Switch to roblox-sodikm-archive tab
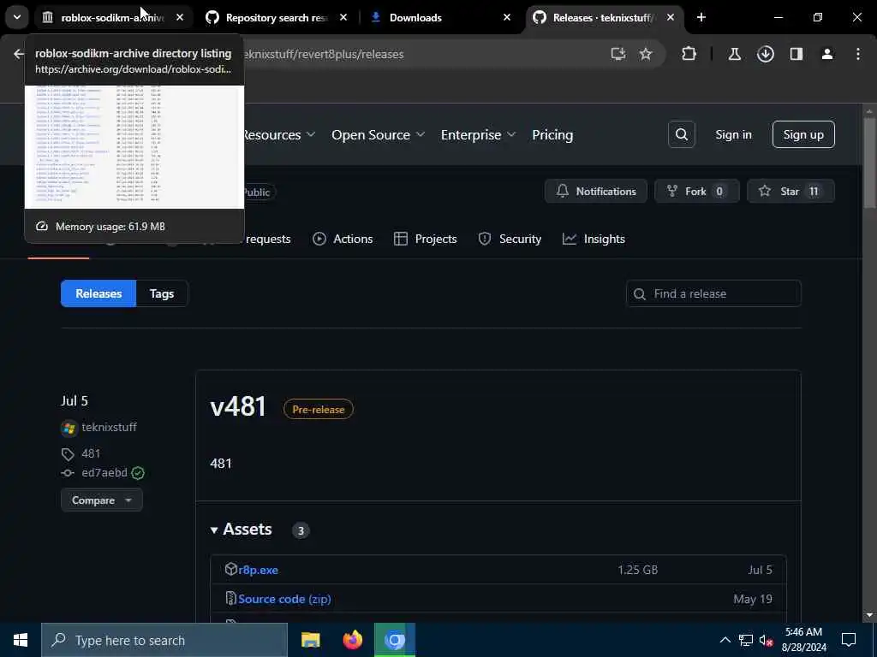This screenshot has height=657, width=877. point(112,18)
